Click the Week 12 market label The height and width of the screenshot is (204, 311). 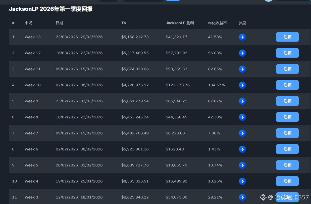pos(33,53)
